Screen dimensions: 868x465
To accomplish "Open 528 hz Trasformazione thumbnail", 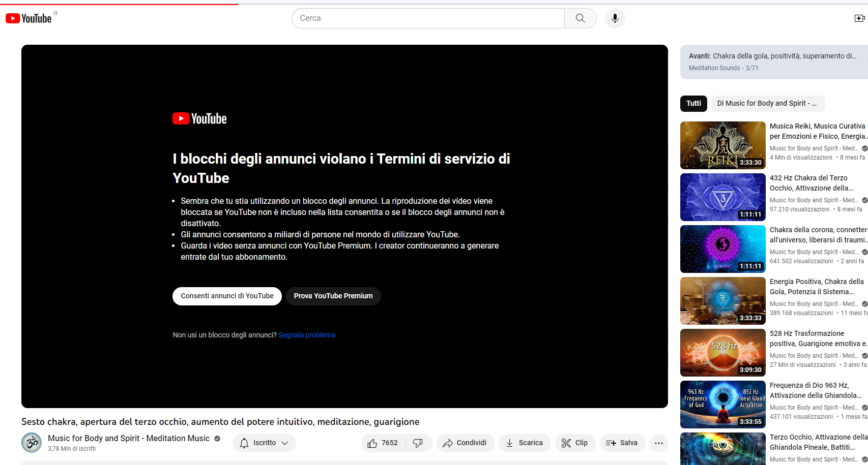I will pos(723,353).
